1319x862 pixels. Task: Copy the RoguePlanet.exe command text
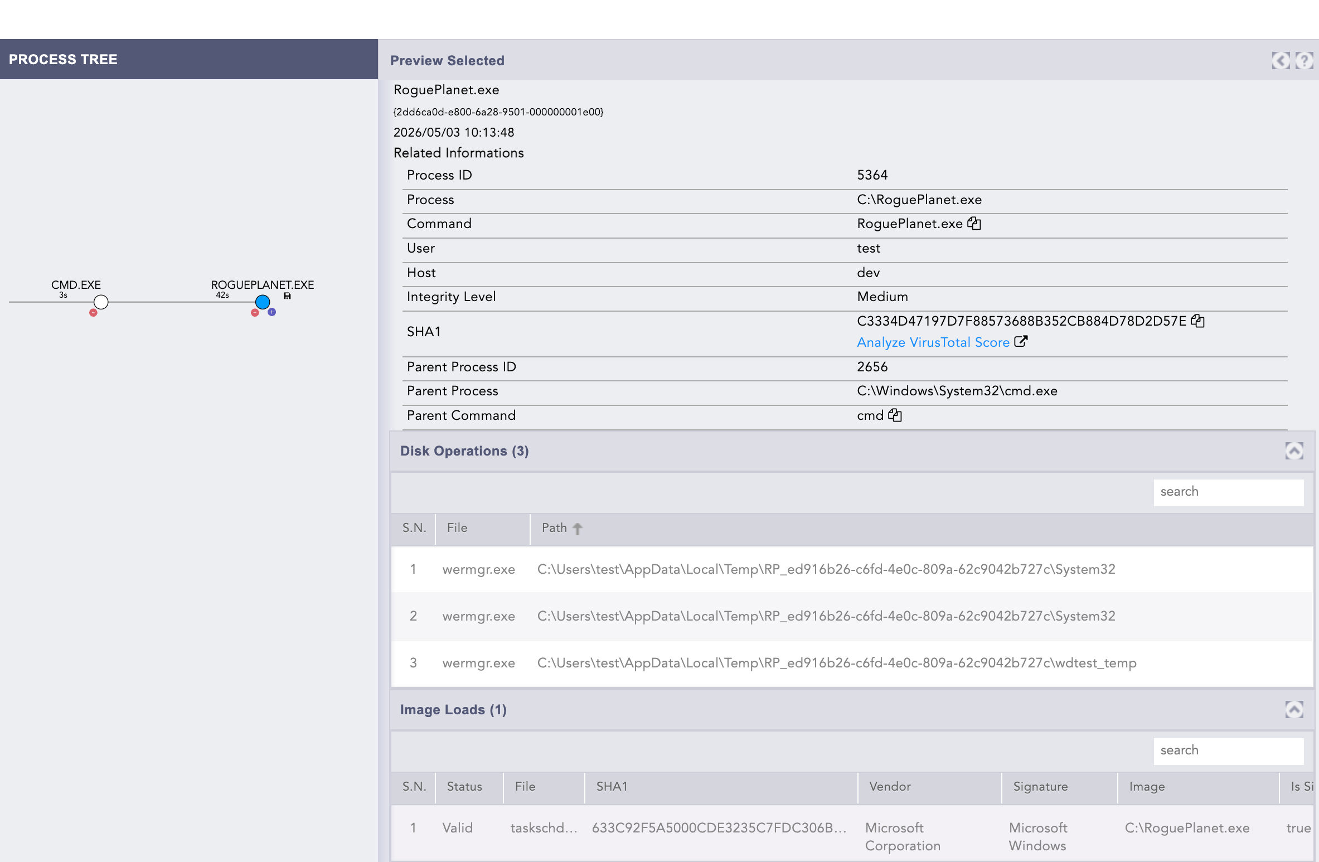pyautogui.click(x=974, y=224)
